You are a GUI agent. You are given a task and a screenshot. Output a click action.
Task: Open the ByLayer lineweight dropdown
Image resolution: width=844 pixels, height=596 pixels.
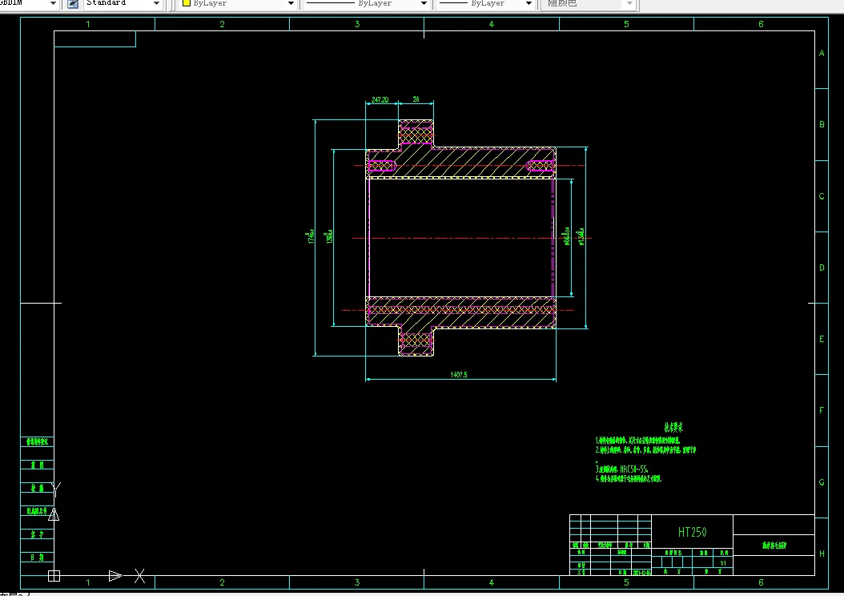529,4
